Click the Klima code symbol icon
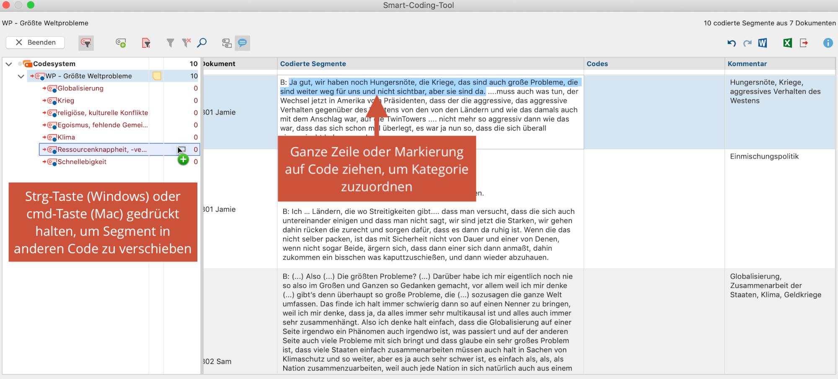Viewport: 838px width, 379px height. point(52,138)
